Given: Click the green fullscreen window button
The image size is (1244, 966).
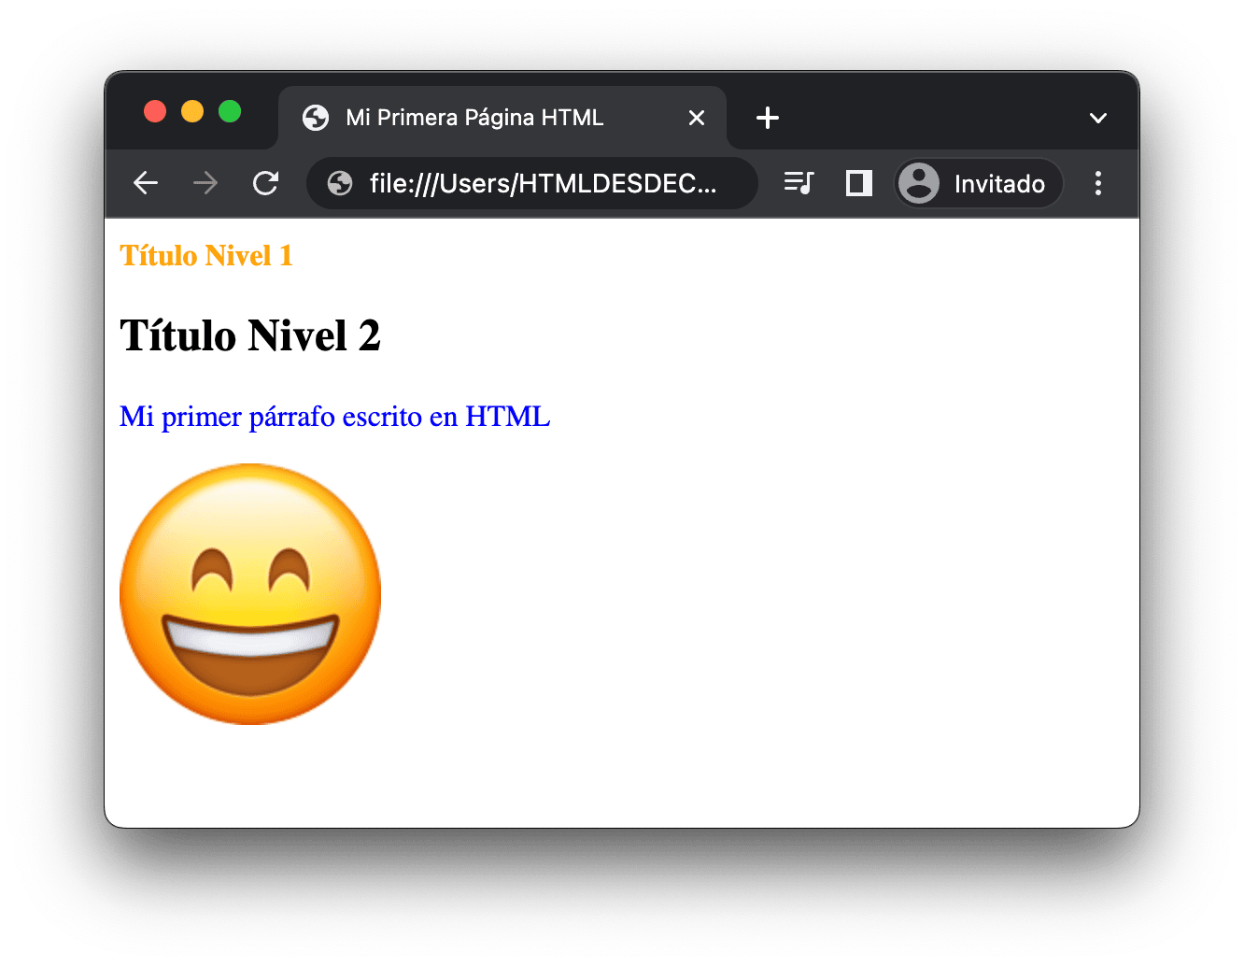Looking at the screenshot, I should 230,112.
